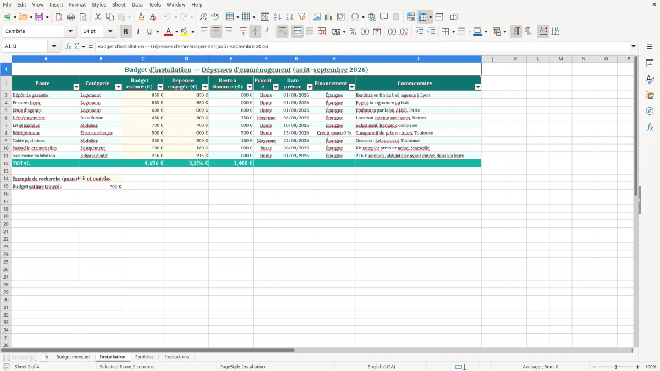Image resolution: width=660 pixels, height=371 pixels.
Task: Click the Split Window icon
Action: [439, 17]
